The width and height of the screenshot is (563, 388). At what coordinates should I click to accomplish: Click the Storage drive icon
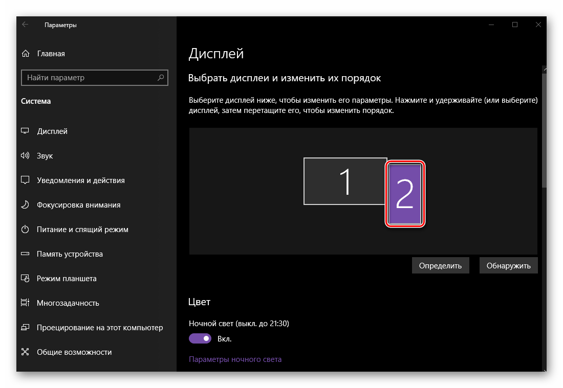[x=25, y=254]
